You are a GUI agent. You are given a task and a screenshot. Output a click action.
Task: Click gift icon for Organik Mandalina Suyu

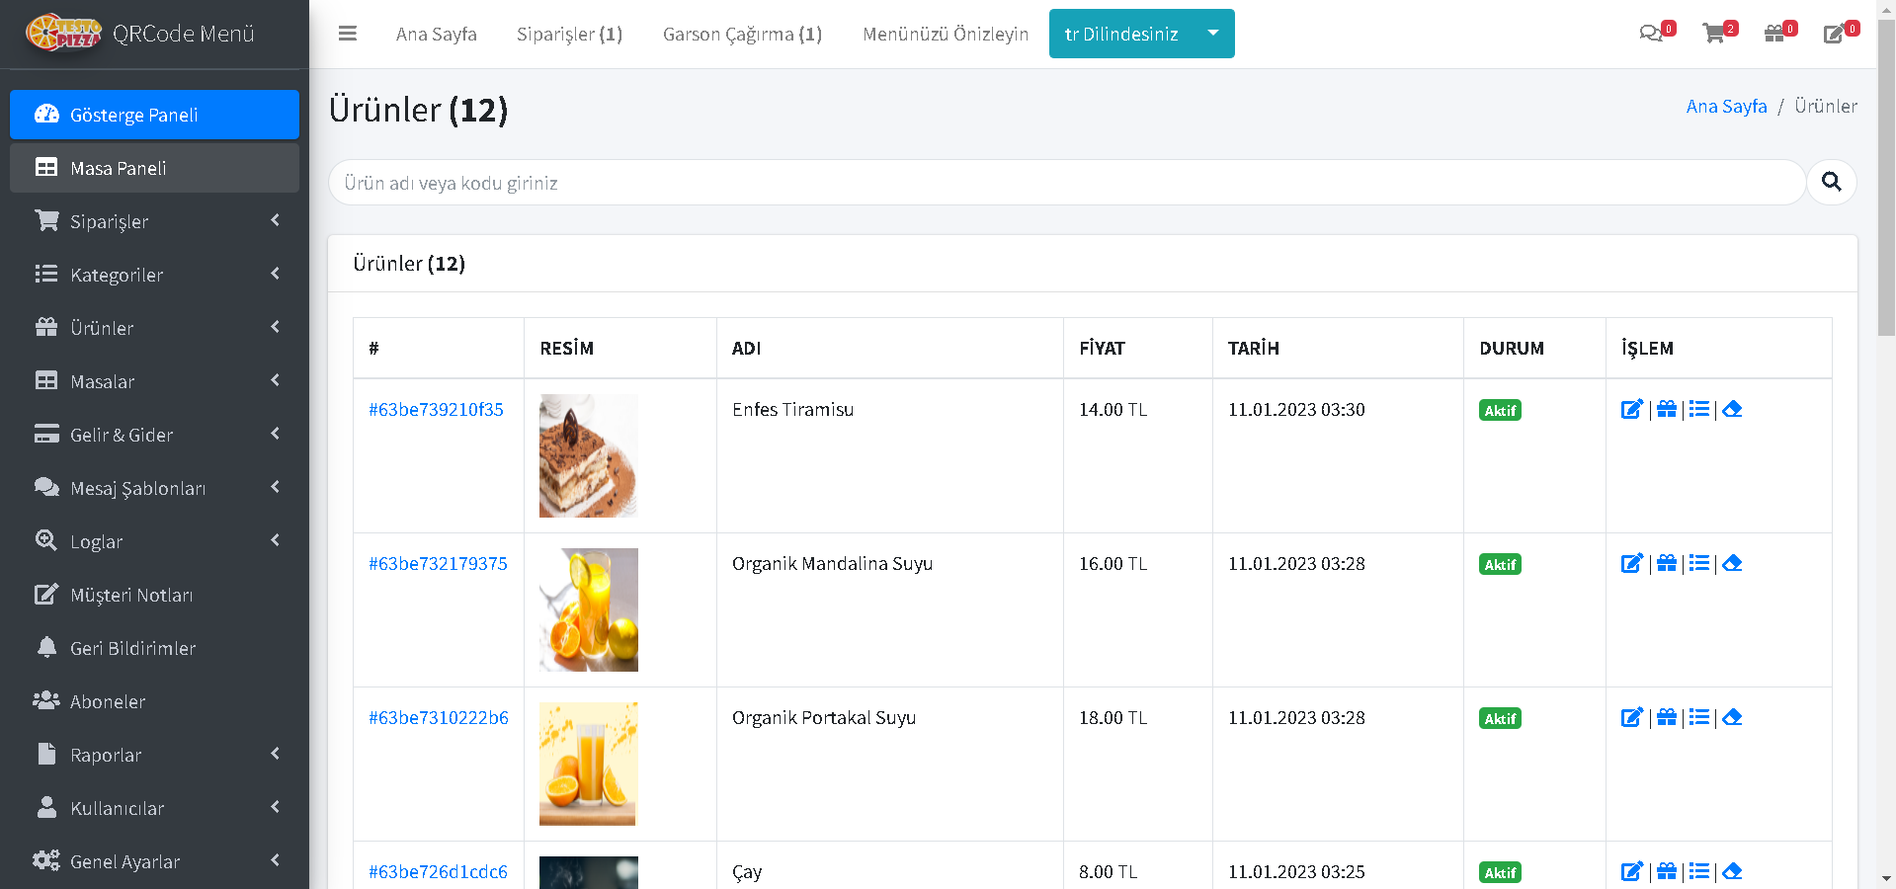point(1667,563)
